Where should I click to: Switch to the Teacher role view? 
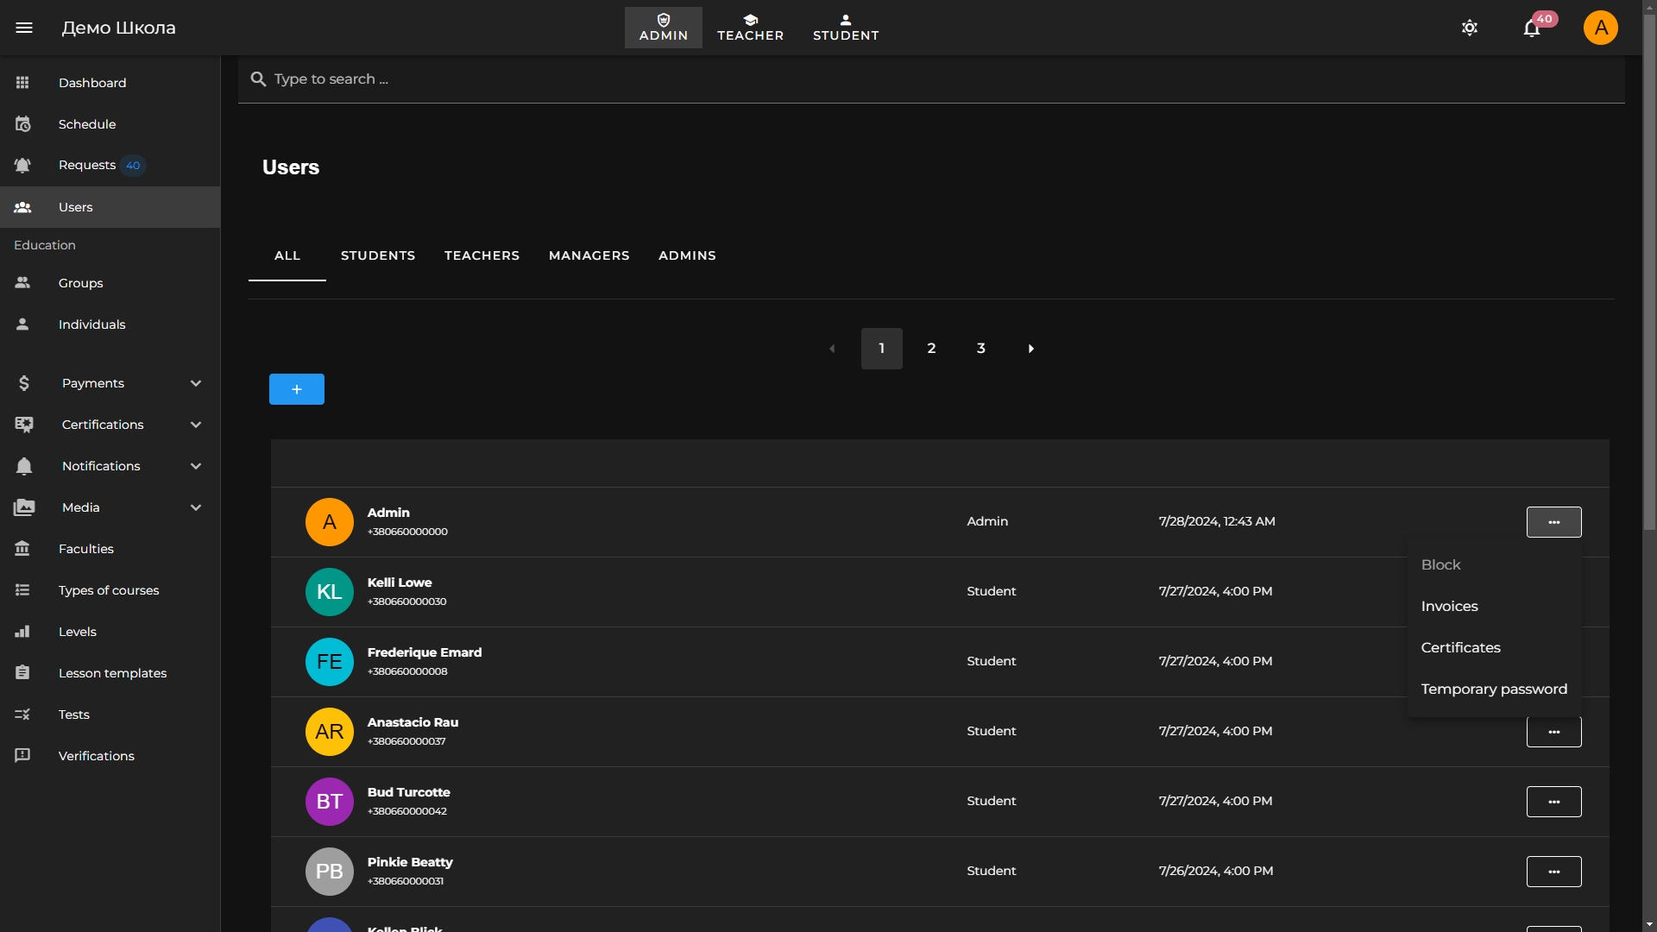[x=751, y=28]
